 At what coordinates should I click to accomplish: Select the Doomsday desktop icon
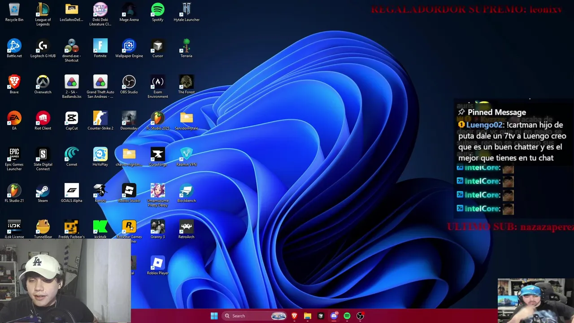click(x=129, y=121)
